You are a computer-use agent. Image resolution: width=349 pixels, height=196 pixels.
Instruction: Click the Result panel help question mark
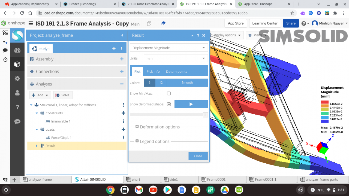click(x=198, y=35)
